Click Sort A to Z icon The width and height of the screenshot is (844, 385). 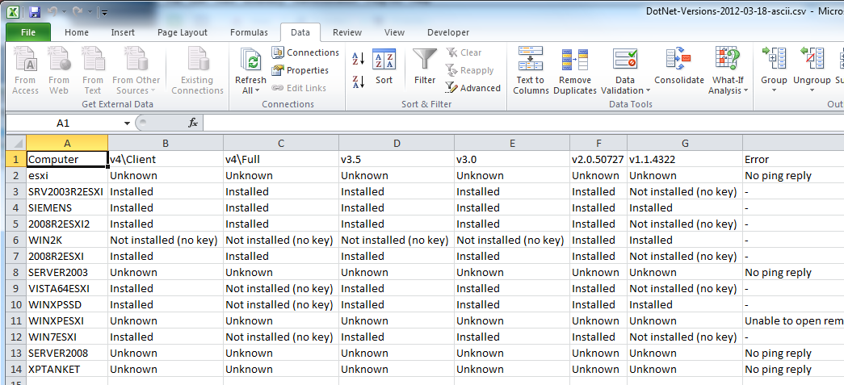(x=359, y=59)
